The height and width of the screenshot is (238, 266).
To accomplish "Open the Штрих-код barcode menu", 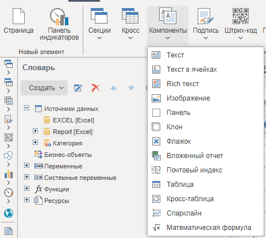I will (241, 24).
